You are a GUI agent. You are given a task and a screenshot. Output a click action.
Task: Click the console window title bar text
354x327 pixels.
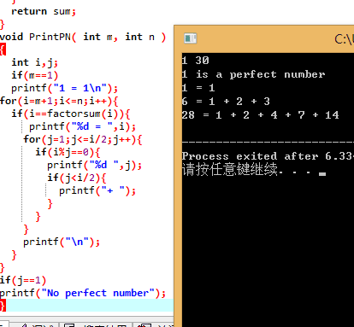click(345, 39)
